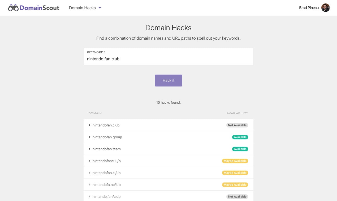Click Maybe Available badge for nintendofa.nc/lub
337x201 pixels.
(x=235, y=185)
